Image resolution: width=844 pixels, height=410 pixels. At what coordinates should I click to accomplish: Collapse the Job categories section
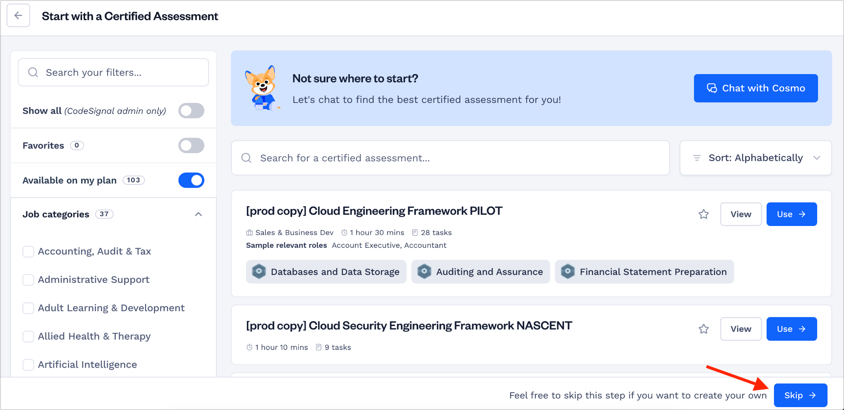198,214
